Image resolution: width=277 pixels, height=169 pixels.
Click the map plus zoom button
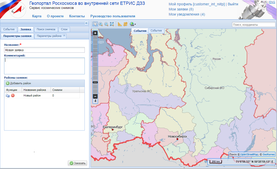tap(95, 33)
